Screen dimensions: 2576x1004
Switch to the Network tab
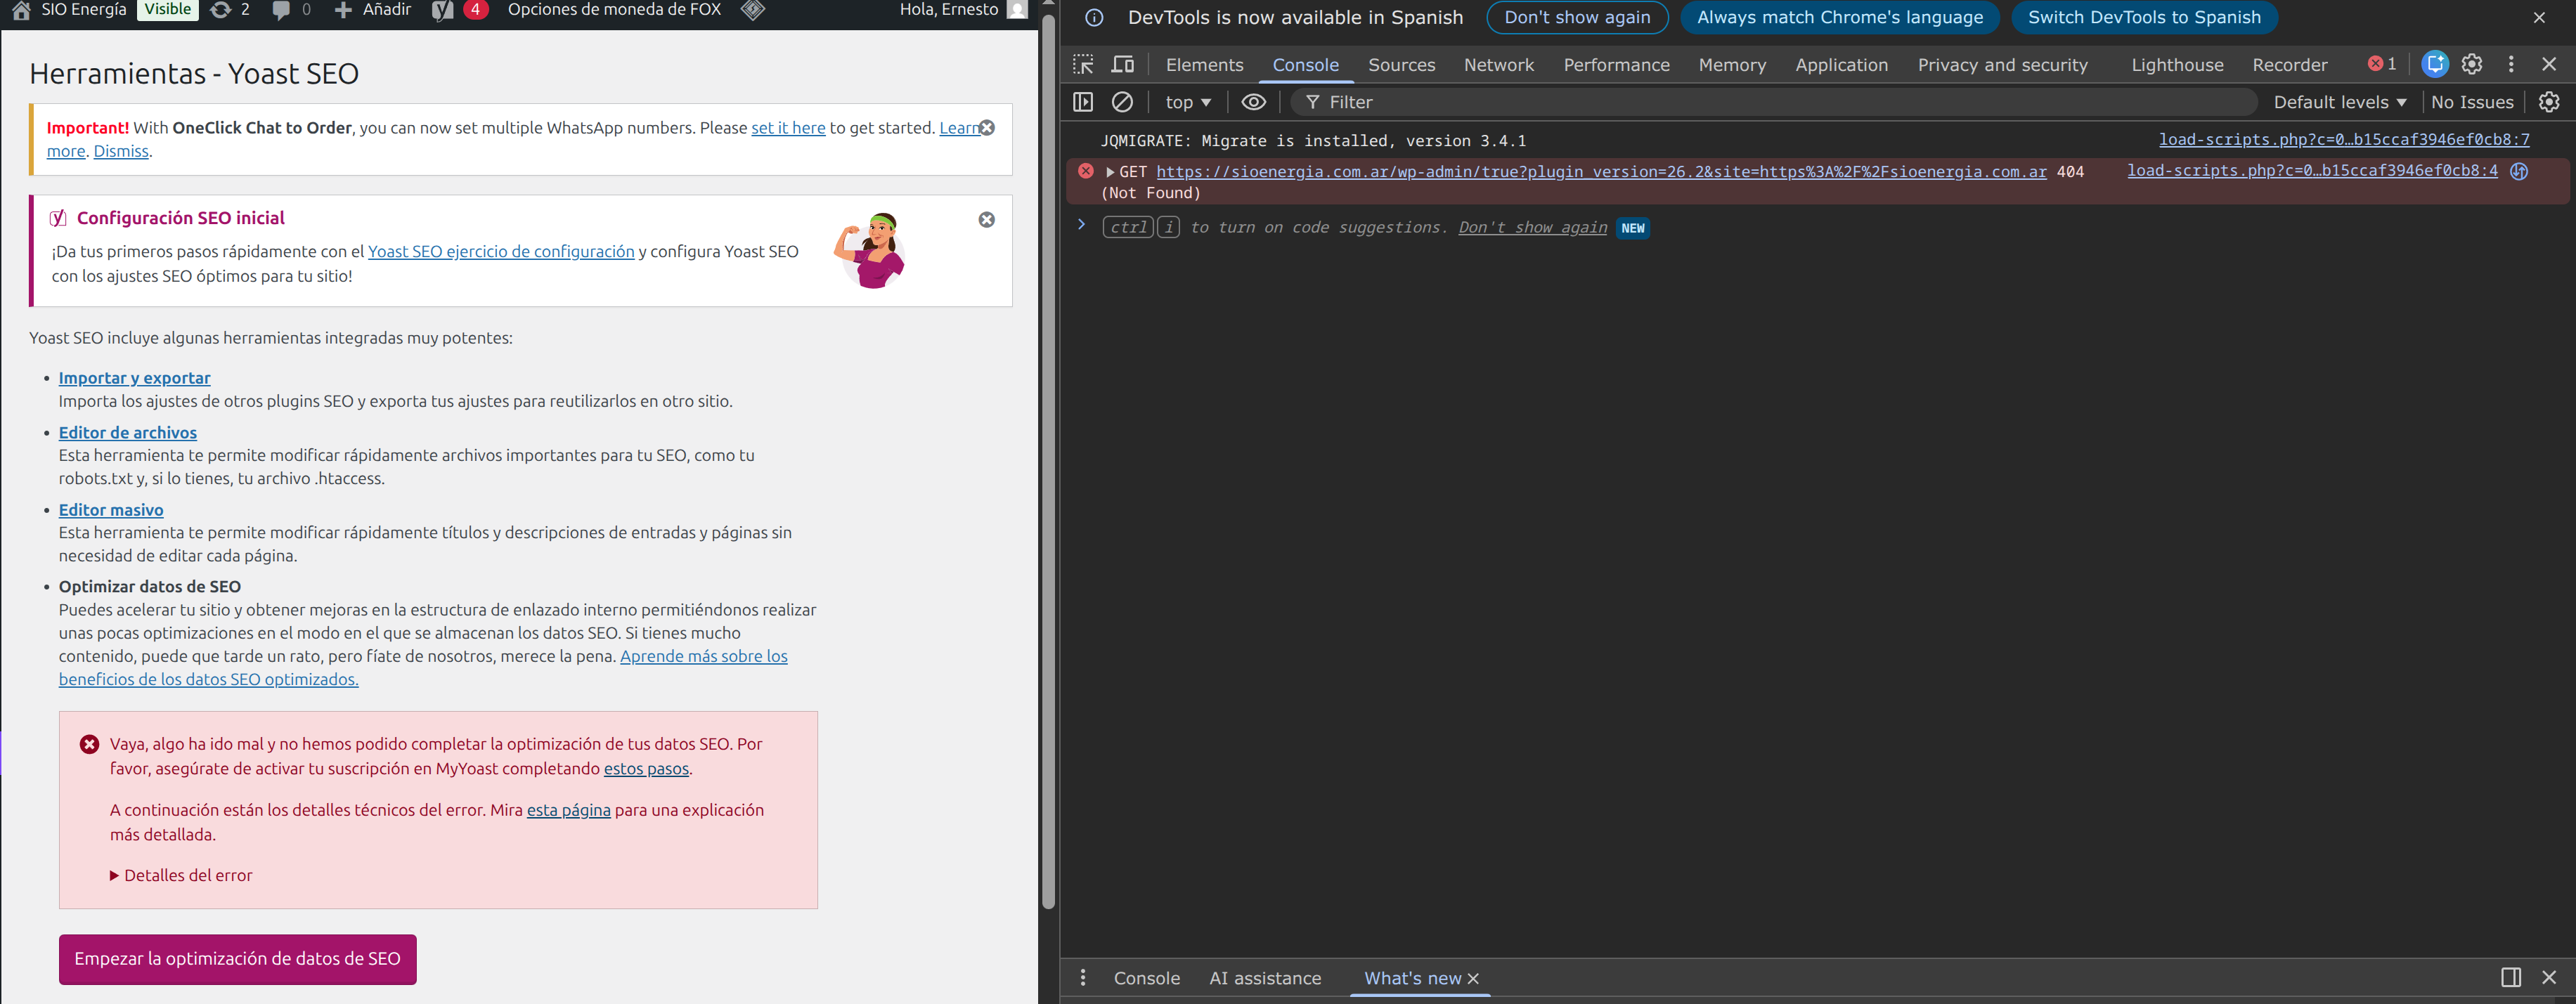[1498, 65]
